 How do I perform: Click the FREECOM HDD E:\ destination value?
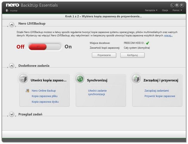(x=134, y=43)
